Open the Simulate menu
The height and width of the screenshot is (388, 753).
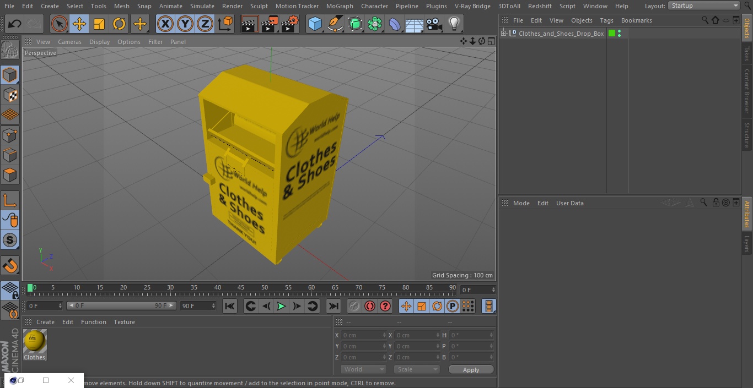pyautogui.click(x=202, y=6)
